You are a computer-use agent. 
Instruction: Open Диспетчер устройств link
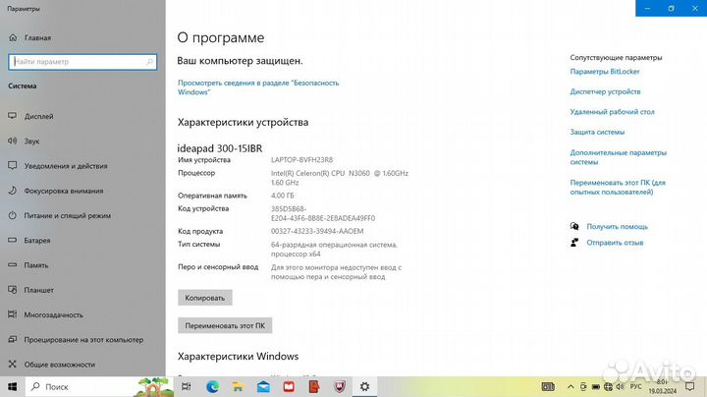click(605, 91)
